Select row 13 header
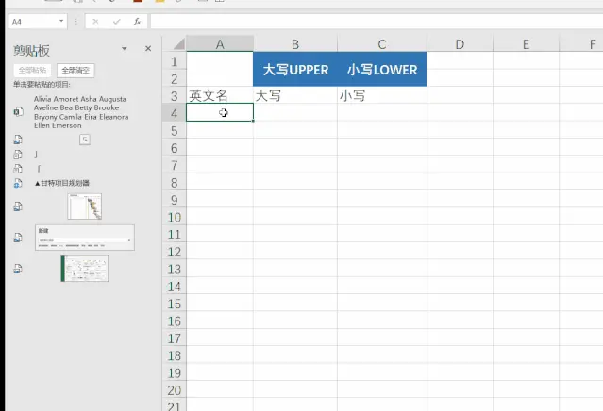Screen dimensions: 603x411 click(x=175, y=269)
